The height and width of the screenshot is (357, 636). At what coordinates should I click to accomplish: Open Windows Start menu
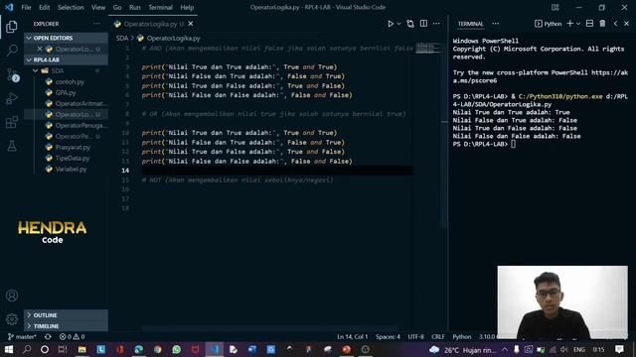coord(9,349)
